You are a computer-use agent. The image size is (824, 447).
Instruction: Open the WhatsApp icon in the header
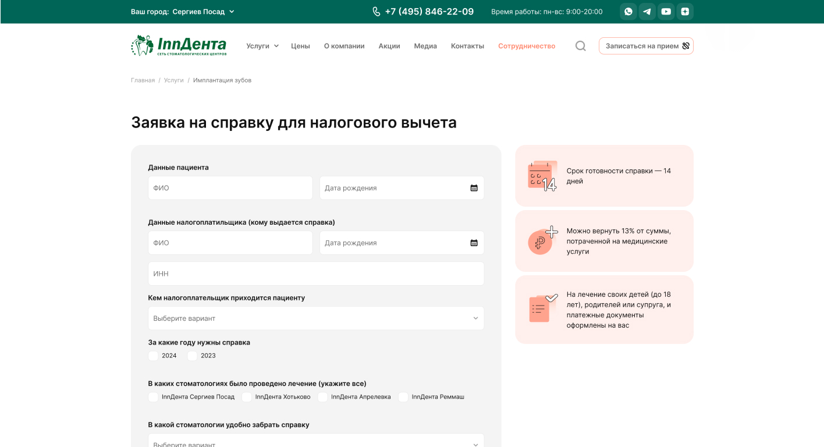click(628, 12)
